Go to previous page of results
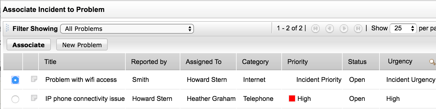This screenshot has width=436, height=109. click(x=330, y=28)
